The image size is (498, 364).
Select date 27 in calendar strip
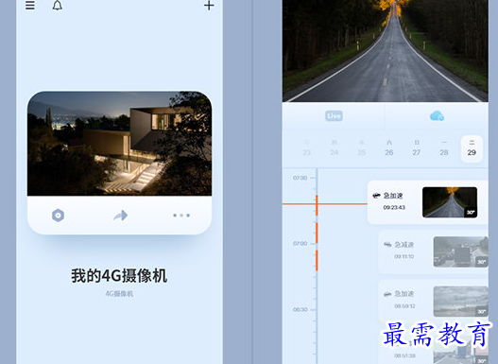point(417,148)
